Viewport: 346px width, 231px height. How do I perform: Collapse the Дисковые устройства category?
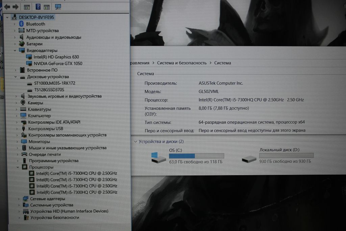tap(16, 77)
